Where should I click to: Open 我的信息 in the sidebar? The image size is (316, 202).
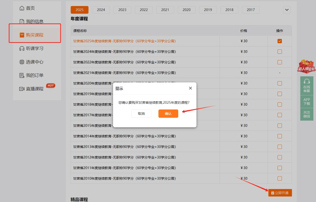pyautogui.click(x=31, y=21)
